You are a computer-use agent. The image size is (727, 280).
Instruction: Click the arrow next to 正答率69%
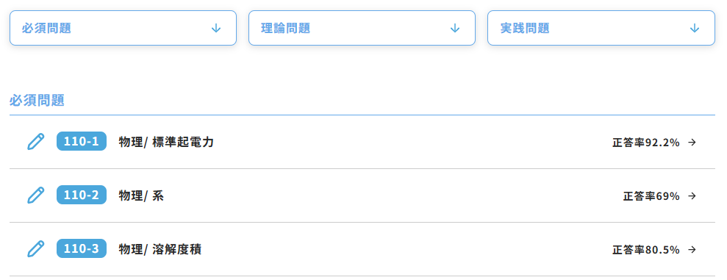(692, 196)
